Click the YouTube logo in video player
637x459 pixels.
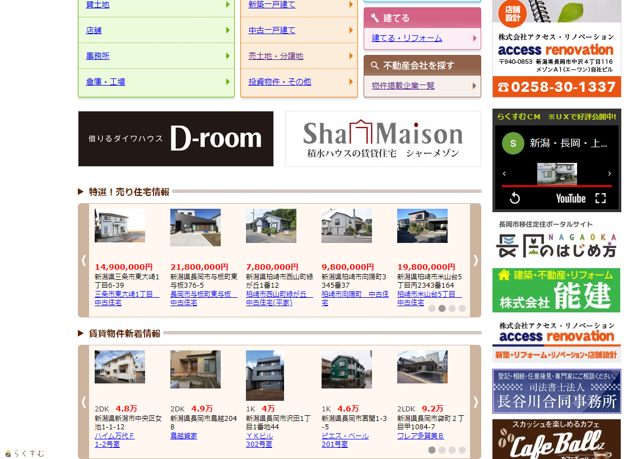pyautogui.click(x=570, y=198)
